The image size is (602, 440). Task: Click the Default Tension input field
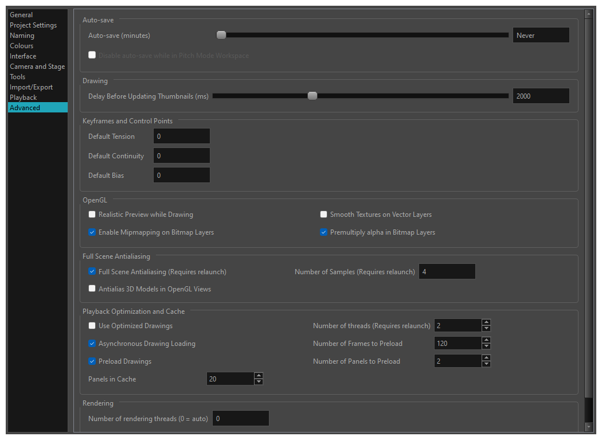[181, 137]
